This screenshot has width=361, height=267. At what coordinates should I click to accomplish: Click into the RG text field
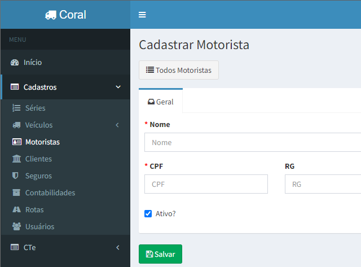click(x=323, y=185)
